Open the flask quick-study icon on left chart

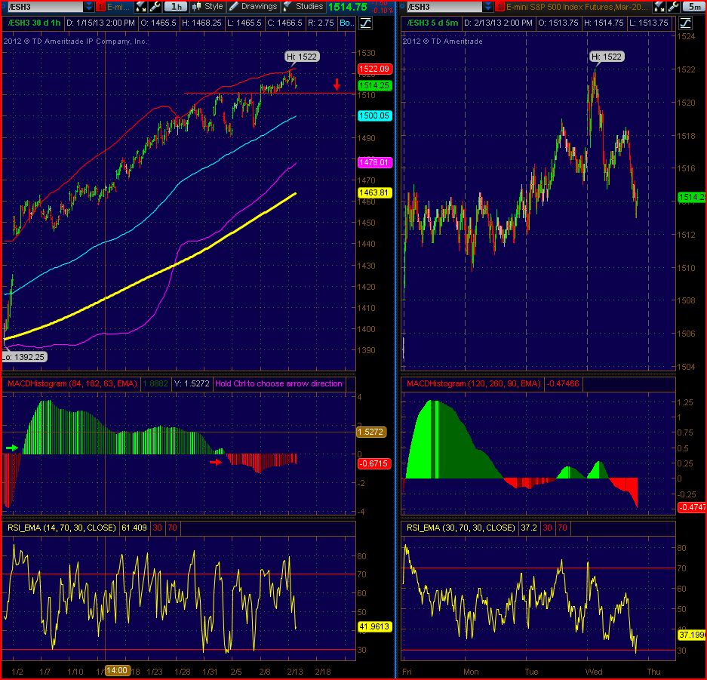tap(141, 6)
